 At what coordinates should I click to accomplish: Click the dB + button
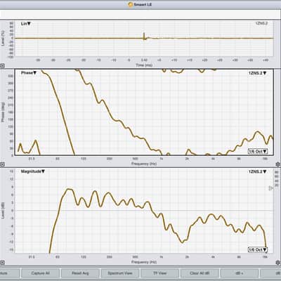tap(240, 273)
